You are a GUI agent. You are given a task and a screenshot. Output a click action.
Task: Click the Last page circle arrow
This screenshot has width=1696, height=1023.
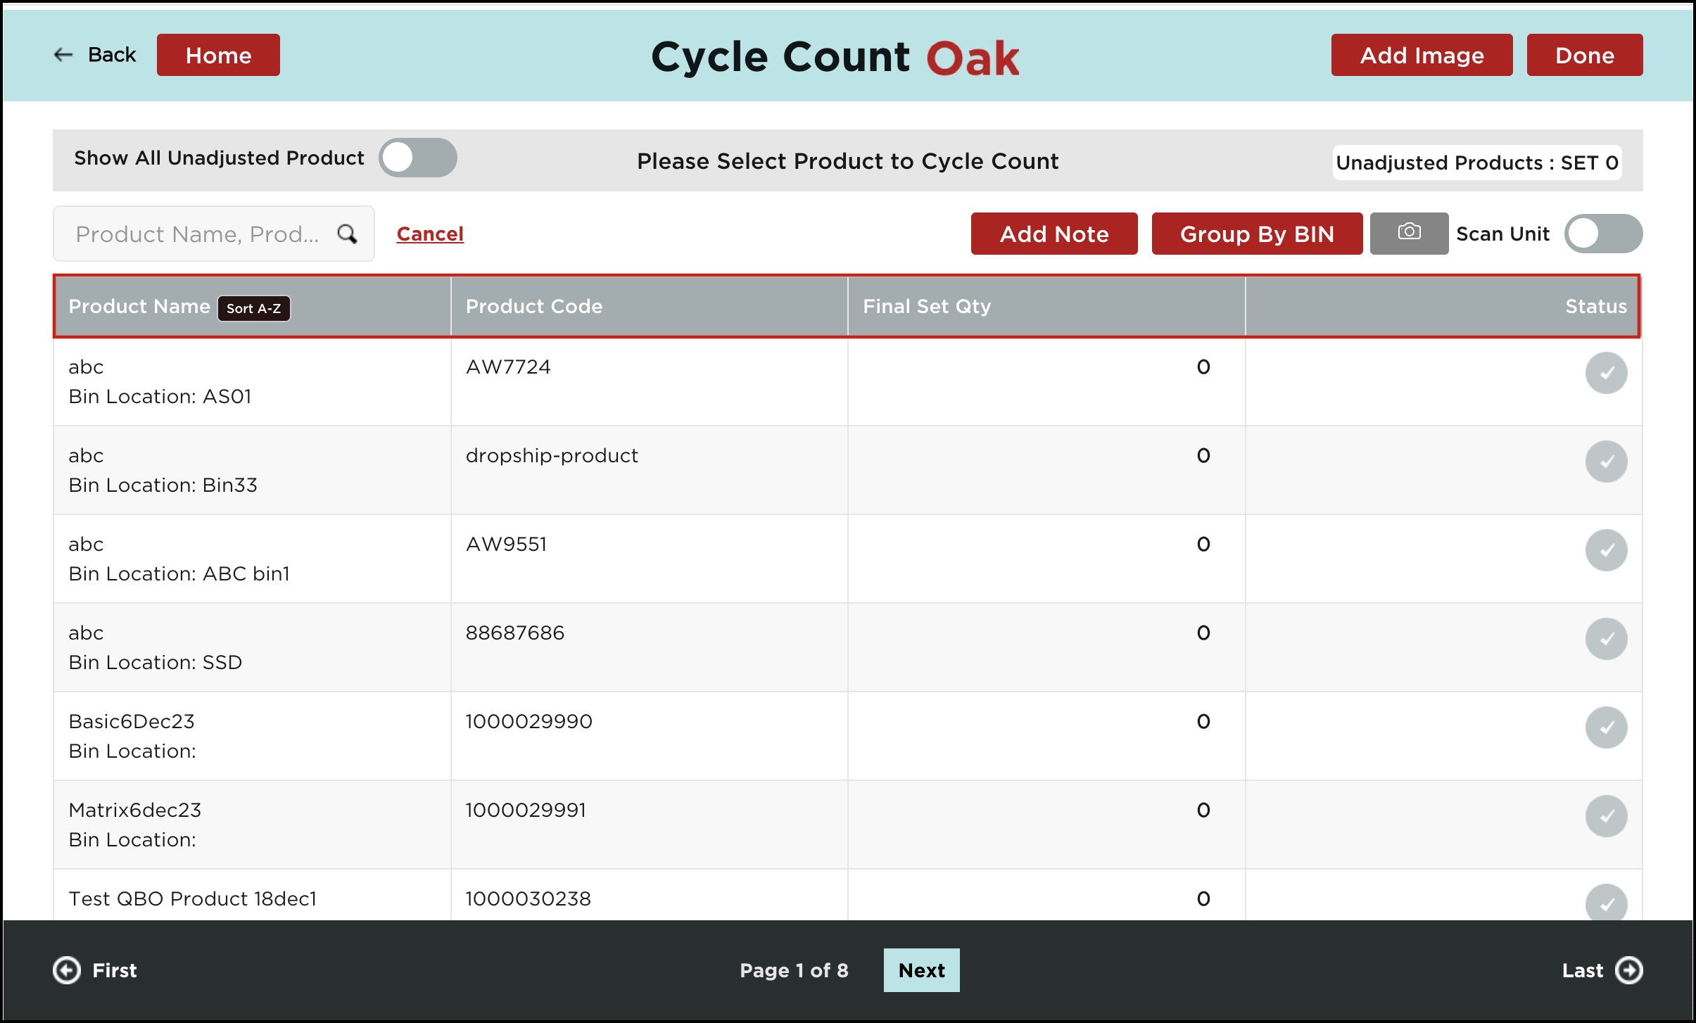[1628, 970]
